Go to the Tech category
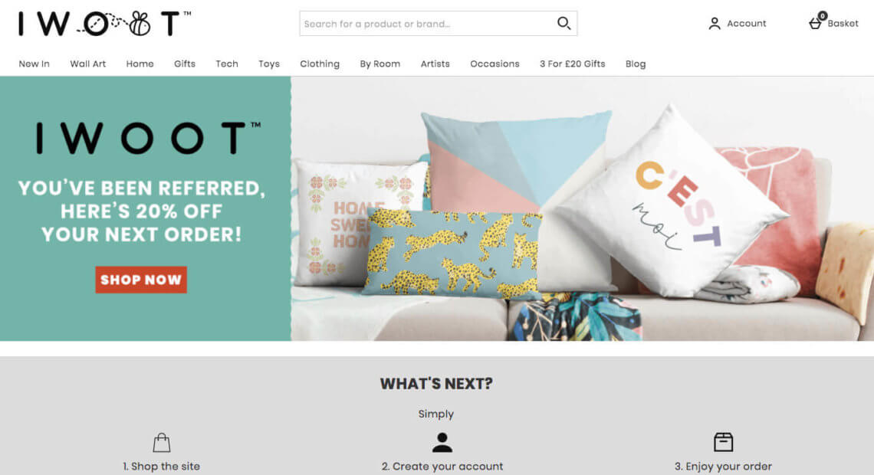874x475 pixels. 227,64
